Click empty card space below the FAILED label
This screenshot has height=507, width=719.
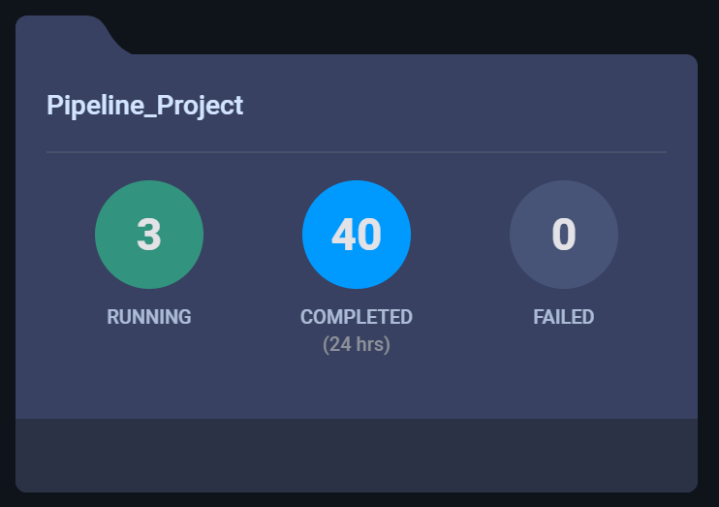(x=564, y=378)
